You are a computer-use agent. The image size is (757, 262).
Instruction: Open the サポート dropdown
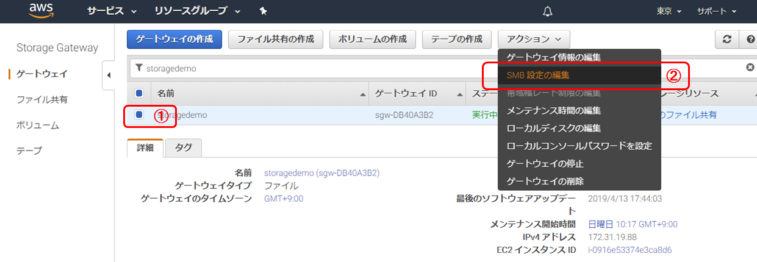click(717, 12)
